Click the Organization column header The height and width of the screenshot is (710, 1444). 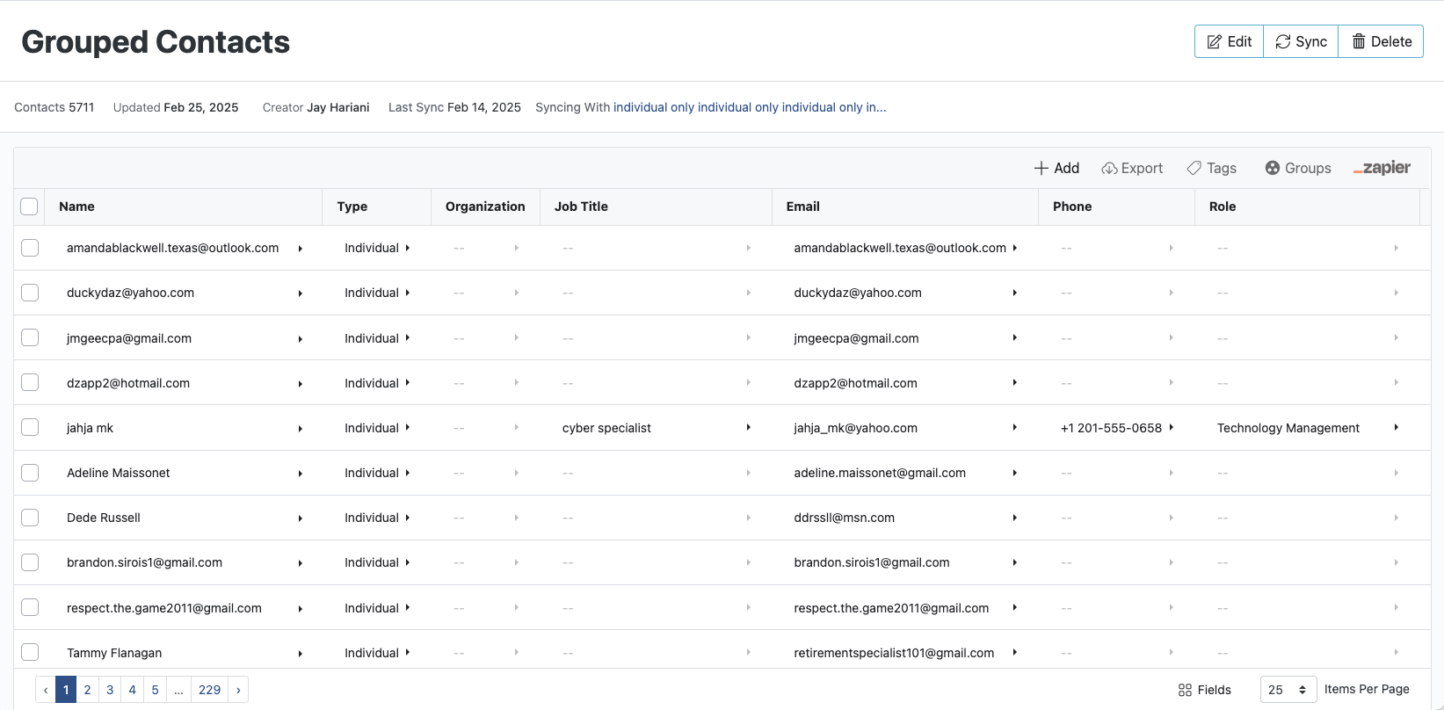click(485, 206)
